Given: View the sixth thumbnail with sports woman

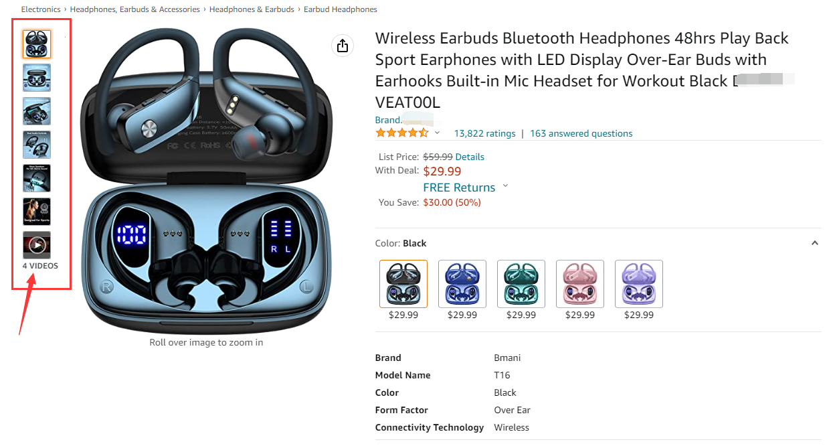Looking at the screenshot, I should (37, 212).
